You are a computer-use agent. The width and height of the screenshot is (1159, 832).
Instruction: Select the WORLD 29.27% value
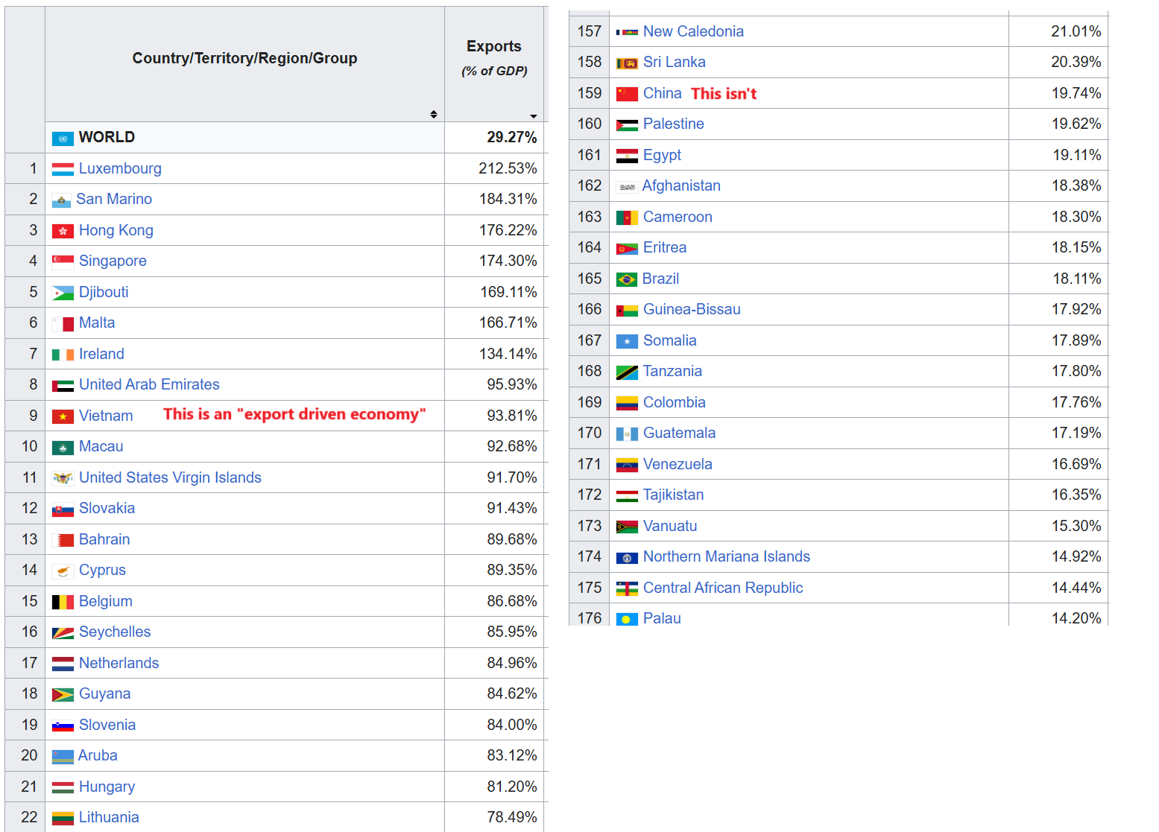point(511,137)
